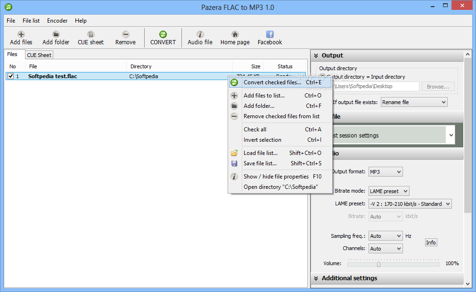The image size is (476, 292).
Task: Click plus icon beside Add files to list
Action: click(x=234, y=96)
